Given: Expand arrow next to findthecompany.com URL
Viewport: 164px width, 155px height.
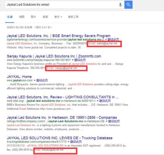Looking at the screenshot, I should point(107,121).
